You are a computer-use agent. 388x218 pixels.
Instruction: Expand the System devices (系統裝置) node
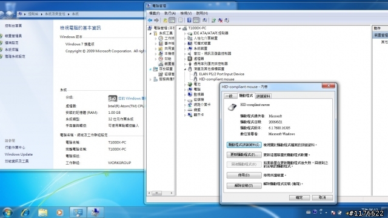[x=185, y=48]
